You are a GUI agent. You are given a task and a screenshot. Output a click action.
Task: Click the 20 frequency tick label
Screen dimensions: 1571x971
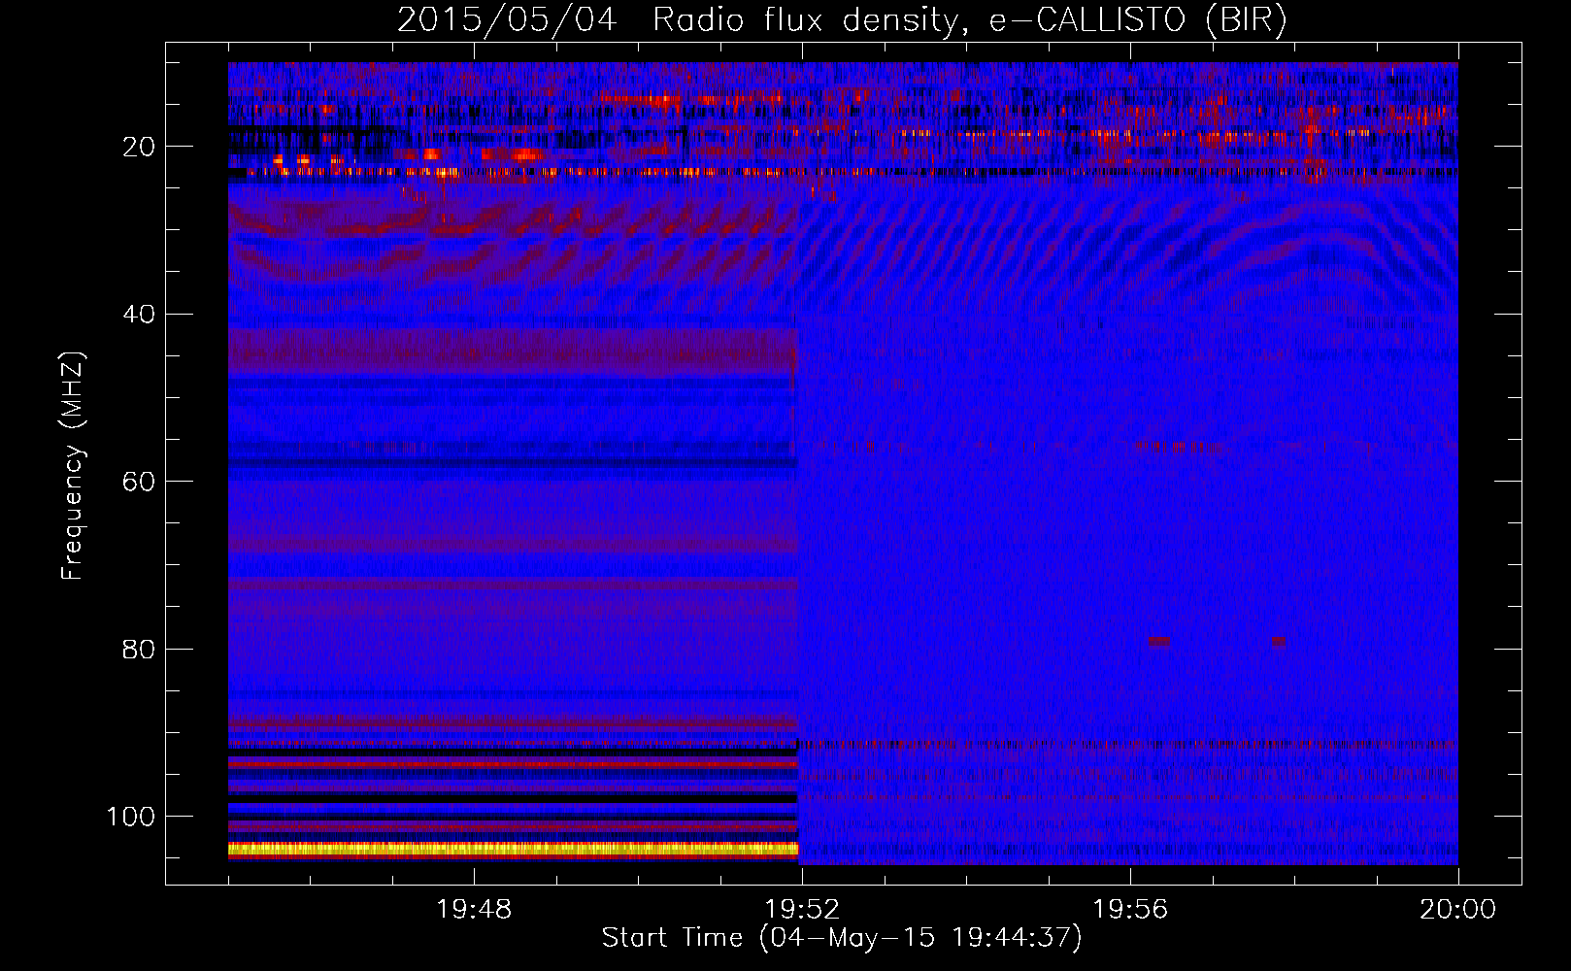coord(139,147)
